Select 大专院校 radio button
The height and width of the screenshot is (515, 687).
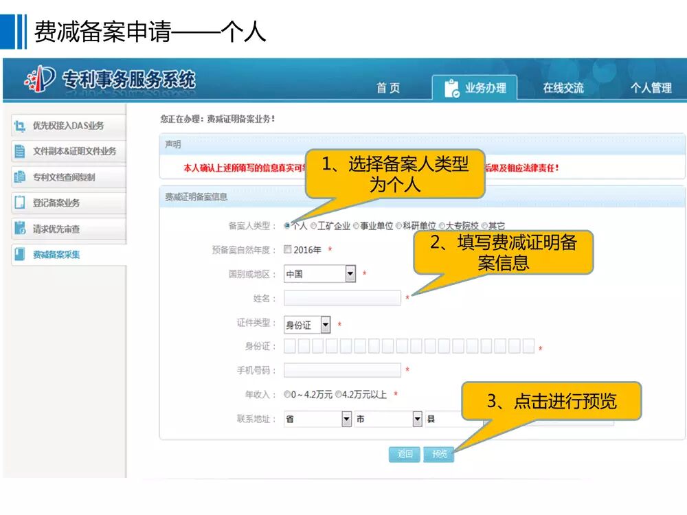pos(442,226)
